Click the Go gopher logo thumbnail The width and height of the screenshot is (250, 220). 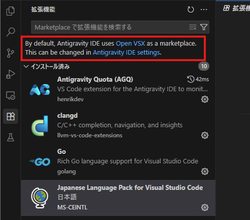40,162
